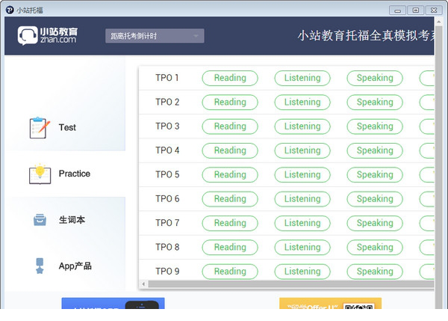Click the horizontal scrollbar track
448x321 pixels.
click(x=291, y=284)
